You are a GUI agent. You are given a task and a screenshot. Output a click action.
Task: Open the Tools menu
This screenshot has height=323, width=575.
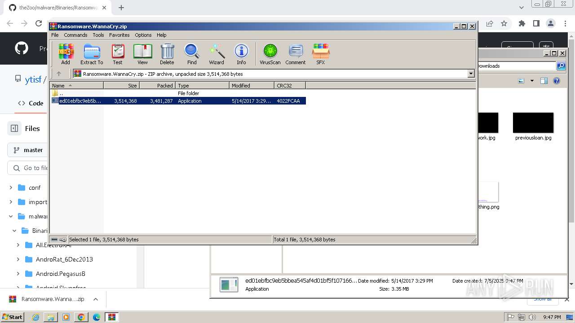point(98,35)
